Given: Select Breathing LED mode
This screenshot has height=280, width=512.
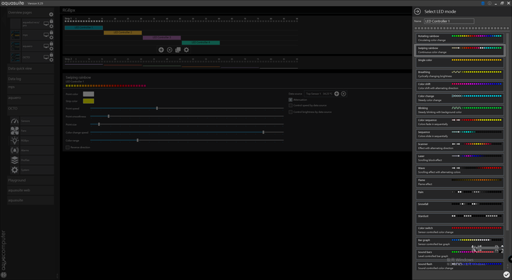Looking at the screenshot, I should [x=460, y=74].
